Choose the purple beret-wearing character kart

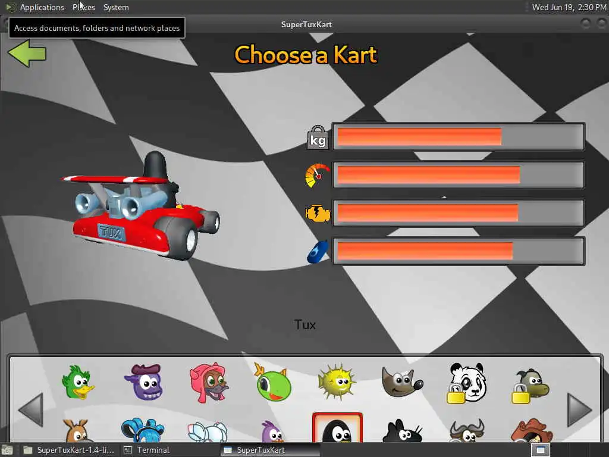point(143,382)
